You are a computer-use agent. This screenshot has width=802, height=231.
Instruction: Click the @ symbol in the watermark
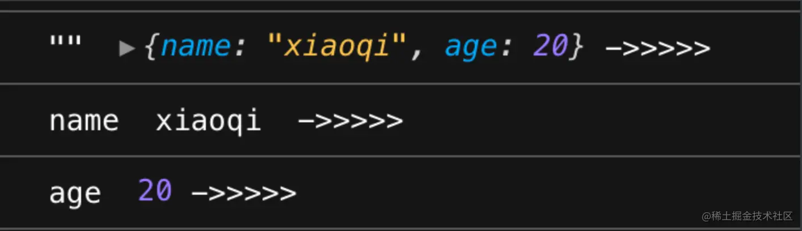706,217
